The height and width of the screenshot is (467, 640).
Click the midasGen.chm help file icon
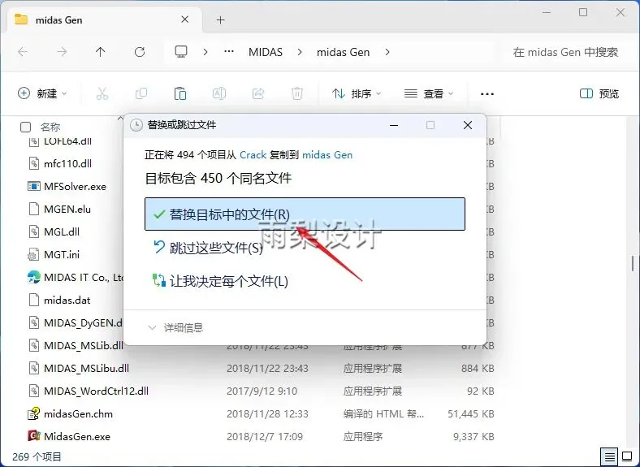(x=33, y=413)
